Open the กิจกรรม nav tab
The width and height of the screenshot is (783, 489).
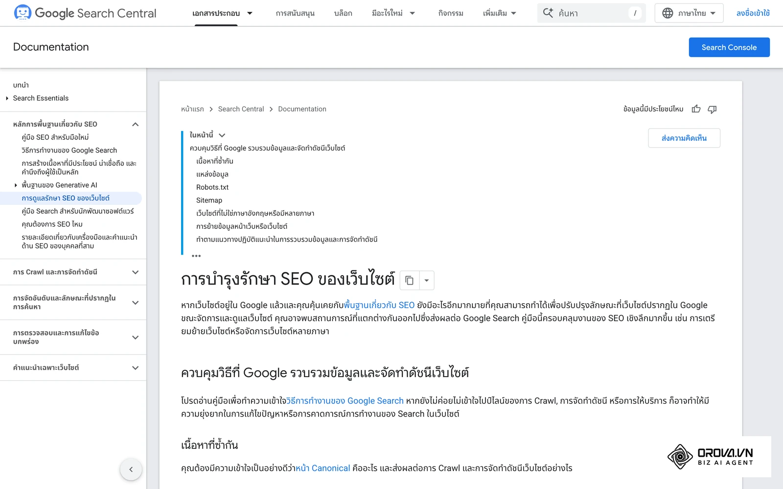[451, 13]
